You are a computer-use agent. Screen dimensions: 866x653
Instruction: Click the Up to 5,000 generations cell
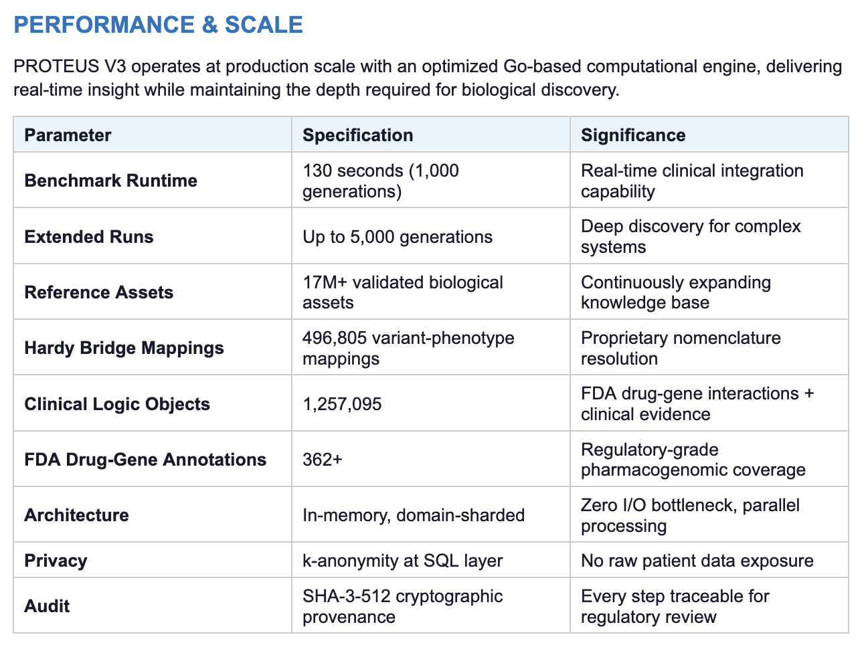[x=397, y=237]
